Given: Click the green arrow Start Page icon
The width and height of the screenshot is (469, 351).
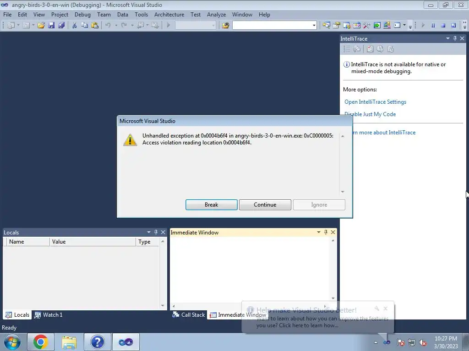Looking at the screenshot, I should coord(377,26).
